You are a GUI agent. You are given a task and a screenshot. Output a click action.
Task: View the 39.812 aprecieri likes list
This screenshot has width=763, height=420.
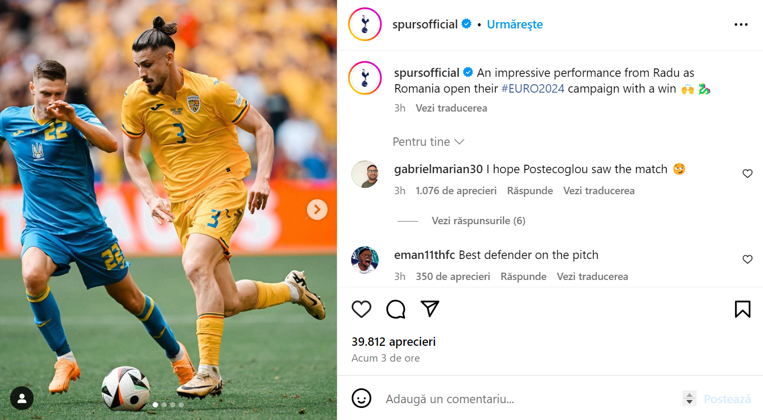click(x=393, y=342)
